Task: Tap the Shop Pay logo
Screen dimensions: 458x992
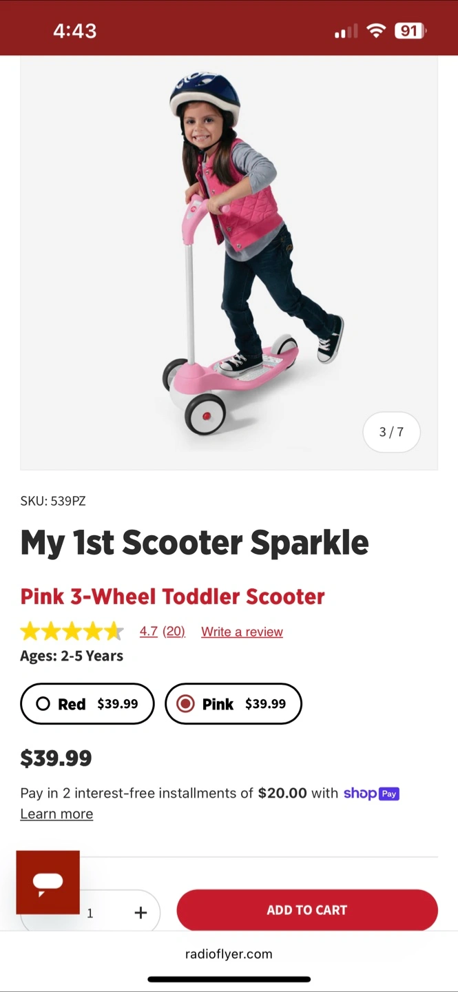Action: [x=371, y=794]
